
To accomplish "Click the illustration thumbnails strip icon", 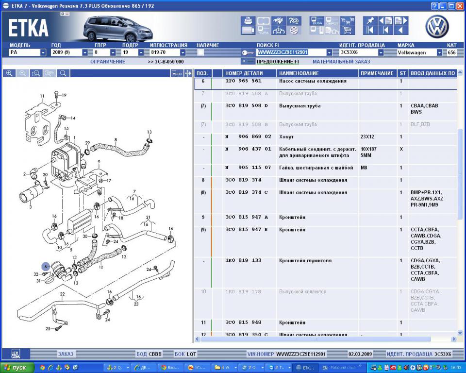I will click(x=177, y=73).
